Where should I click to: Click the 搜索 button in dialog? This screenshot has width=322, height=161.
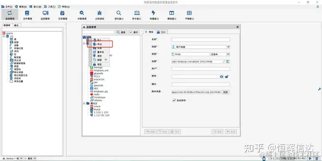tap(121, 32)
